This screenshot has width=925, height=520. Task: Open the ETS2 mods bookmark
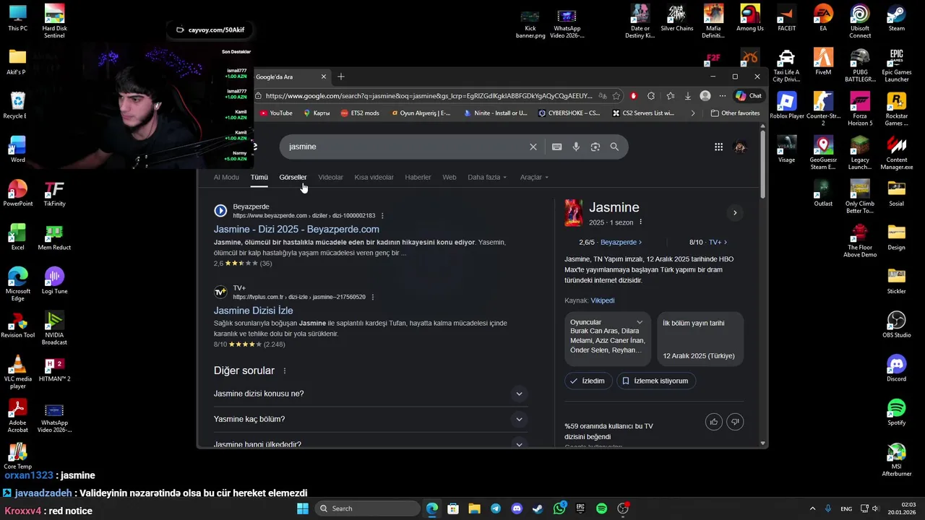click(x=360, y=113)
